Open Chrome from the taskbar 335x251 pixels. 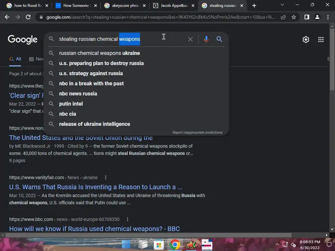click(175, 244)
